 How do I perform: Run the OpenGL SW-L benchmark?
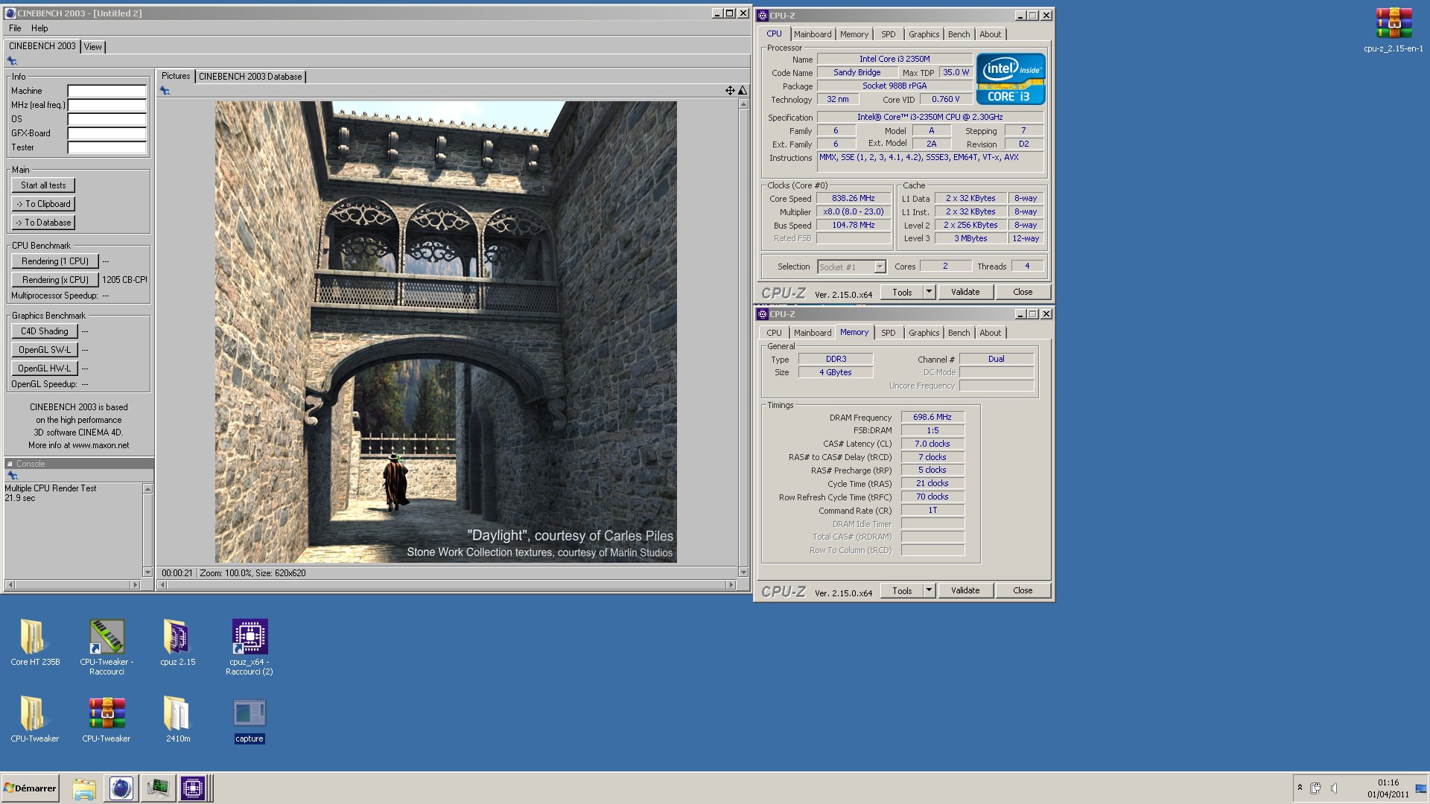[45, 350]
